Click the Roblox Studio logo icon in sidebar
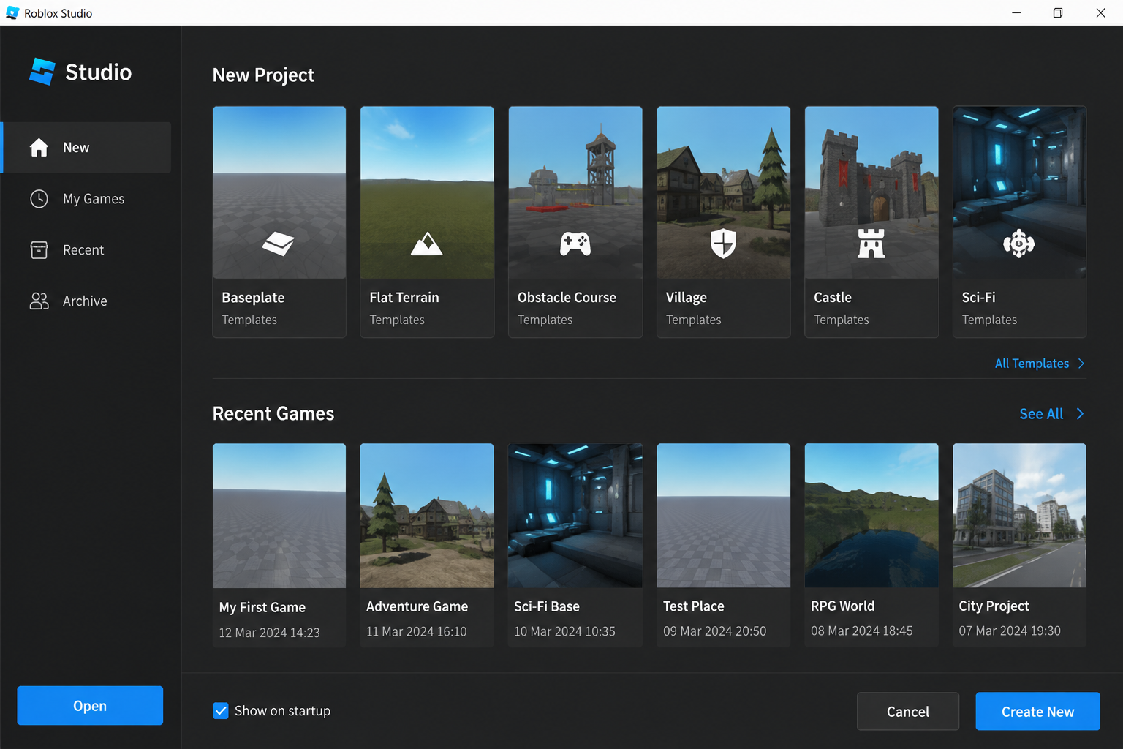Screen dimensions: 1123x749 (42, 72)
